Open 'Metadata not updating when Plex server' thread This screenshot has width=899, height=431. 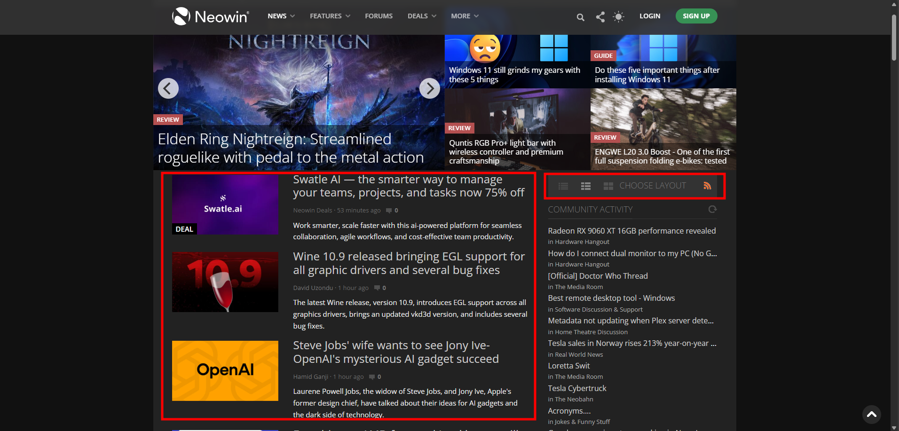tap(631, 321)
